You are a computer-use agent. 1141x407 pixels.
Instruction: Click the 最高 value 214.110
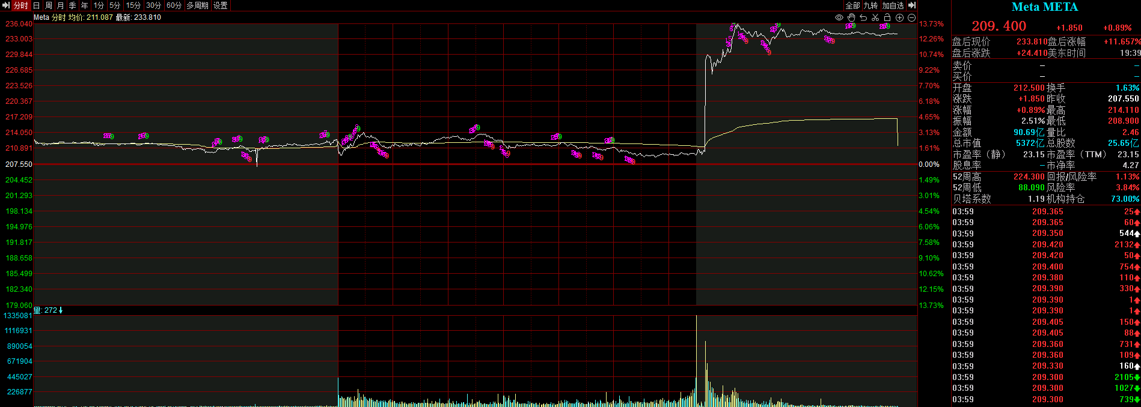[1124, 110]
